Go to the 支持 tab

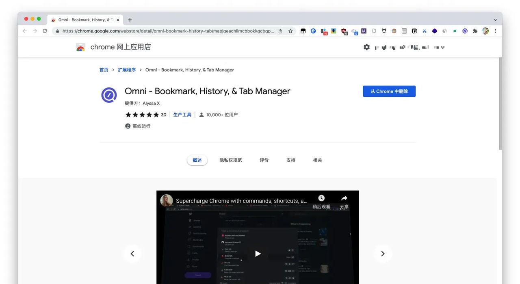coord(291,160)
